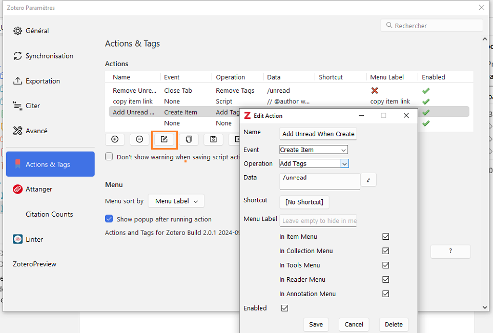Viewport: 493px width, 333px height.
Task: Click the Rechercher search field
Action: pos(432,26)
